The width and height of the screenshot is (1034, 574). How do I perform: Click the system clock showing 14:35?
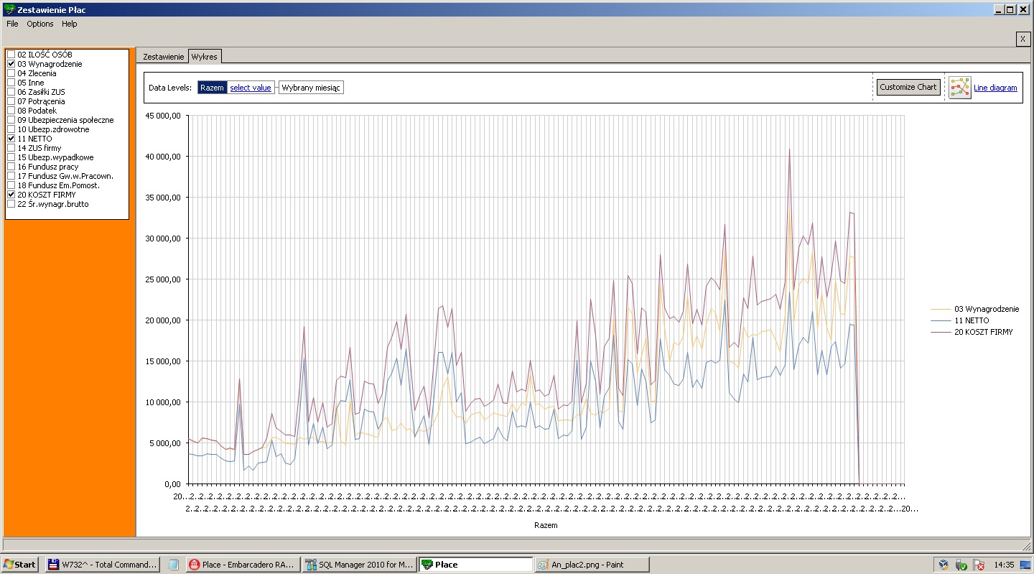coord(1005,565)
